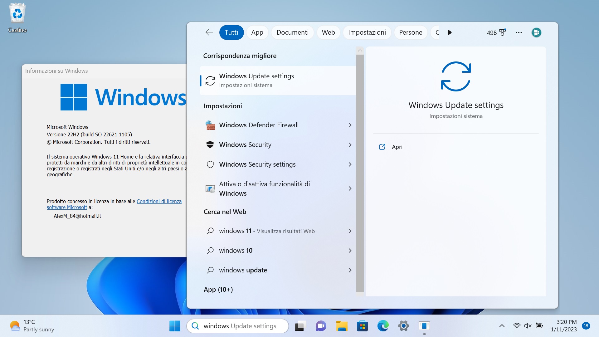This screenshot has width=599, height=337.
Task: Expand the windows 11 web result chevron
Action: 350,231
